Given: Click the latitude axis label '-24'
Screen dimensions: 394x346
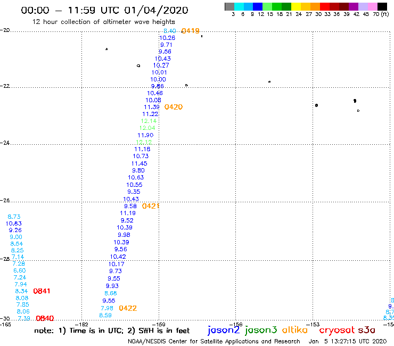Looking at the screenshot, I should pos(5,143).
